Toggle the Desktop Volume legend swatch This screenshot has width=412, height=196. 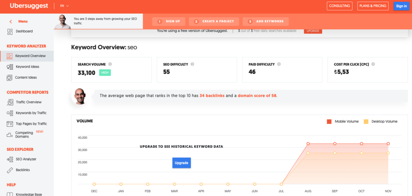pos(366,121)
